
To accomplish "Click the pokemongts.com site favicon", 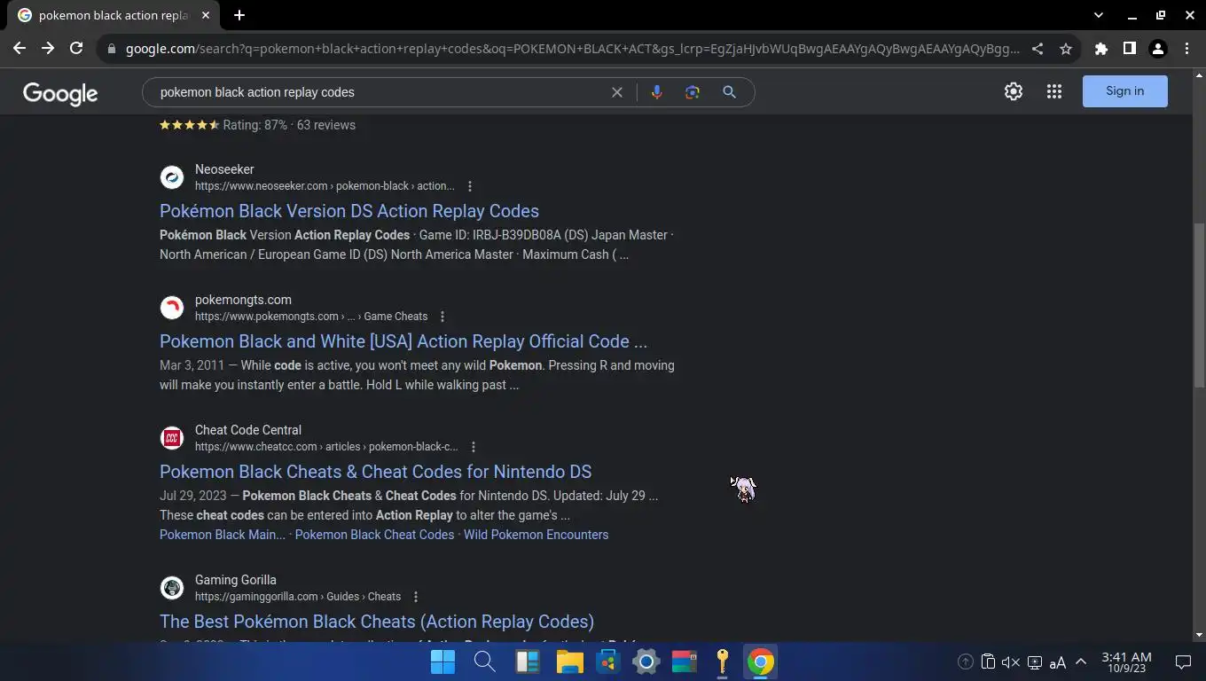I will pos(172,308).
